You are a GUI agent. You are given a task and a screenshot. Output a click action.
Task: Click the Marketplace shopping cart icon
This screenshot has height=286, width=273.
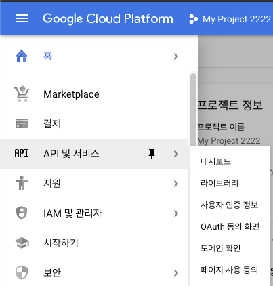click(x=22, y=94)
